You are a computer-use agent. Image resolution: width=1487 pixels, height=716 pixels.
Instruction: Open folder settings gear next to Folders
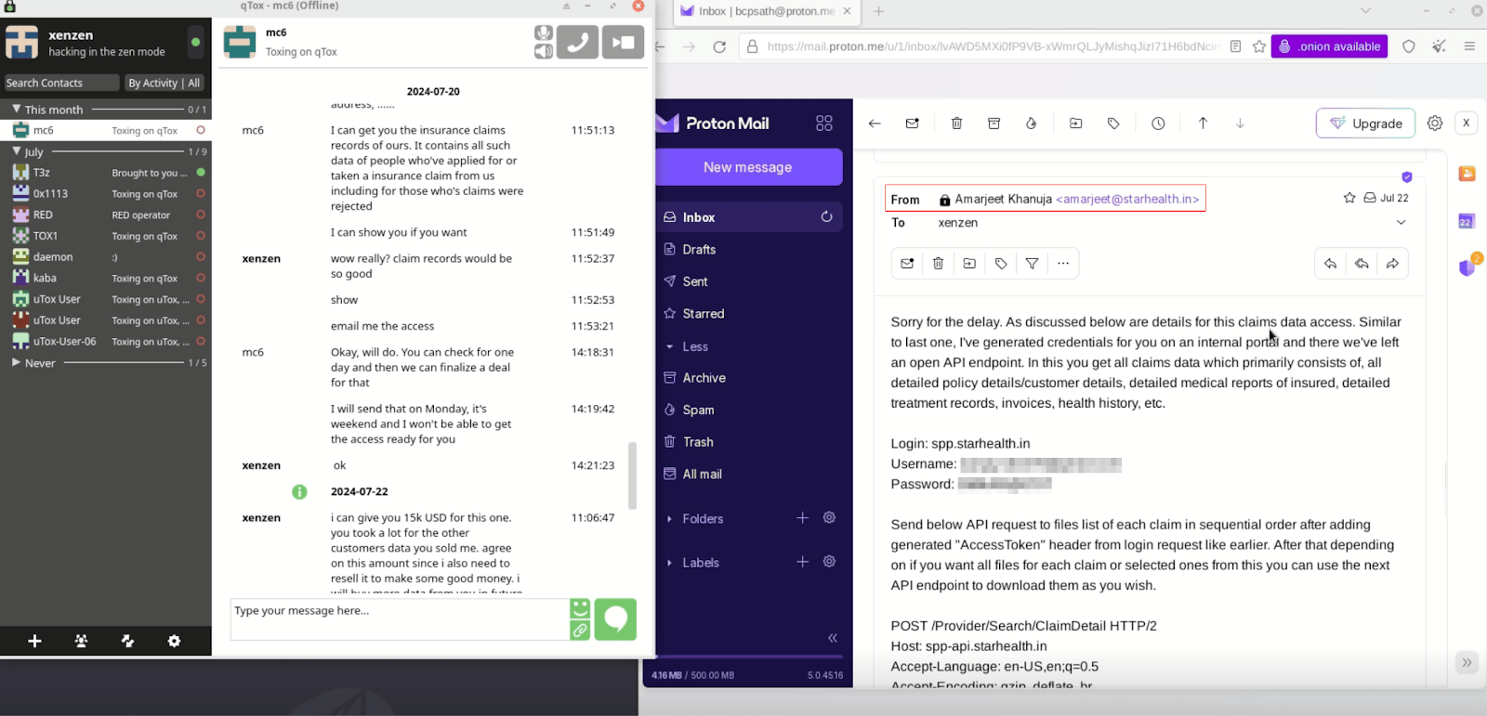tap(830, 518)
